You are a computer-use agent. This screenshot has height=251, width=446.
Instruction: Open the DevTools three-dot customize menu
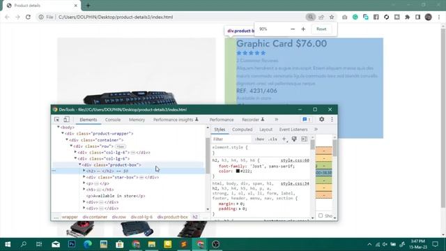(332, 119)
